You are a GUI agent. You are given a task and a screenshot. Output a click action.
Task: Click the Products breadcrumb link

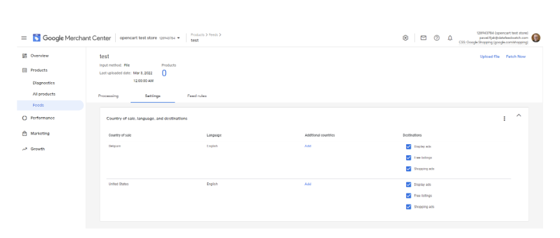tap(197, 35)
